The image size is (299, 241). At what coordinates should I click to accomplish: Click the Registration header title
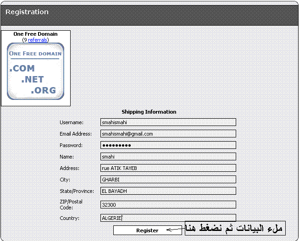click(x=27, y=12)
